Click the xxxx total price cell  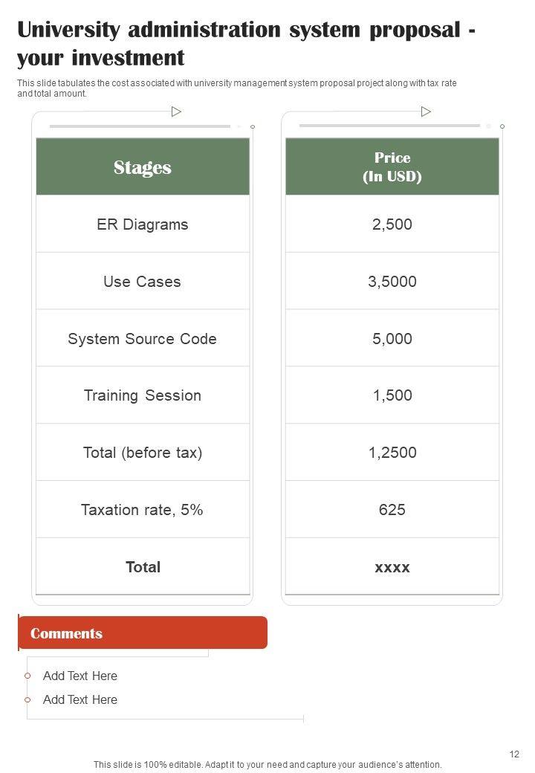click(x=392, y=567)
